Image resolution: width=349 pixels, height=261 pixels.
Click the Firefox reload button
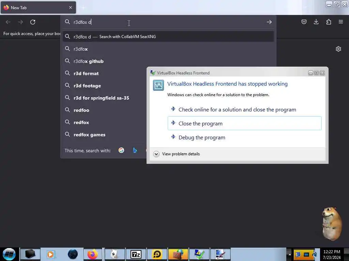(33, 22)
